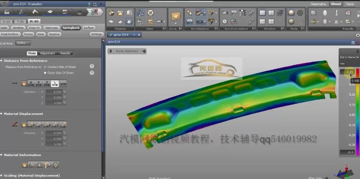Click the single window layout icon
Screen dimensions: 360x179
tap(262, 13)
